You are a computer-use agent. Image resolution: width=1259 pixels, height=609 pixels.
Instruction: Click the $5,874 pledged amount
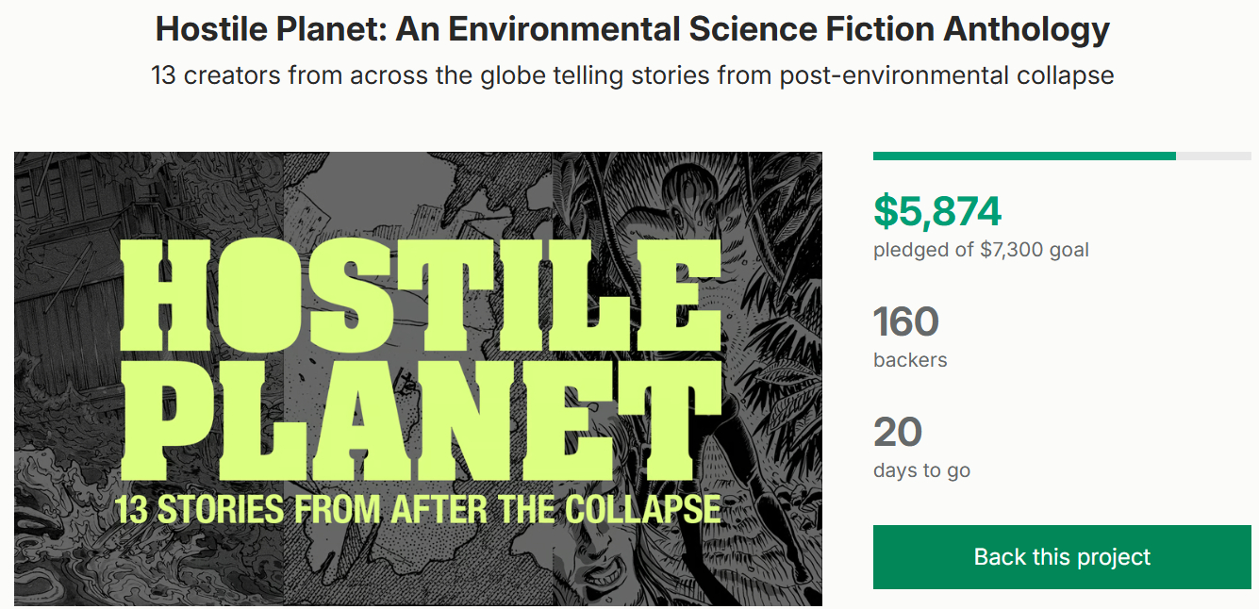[936, 211]
